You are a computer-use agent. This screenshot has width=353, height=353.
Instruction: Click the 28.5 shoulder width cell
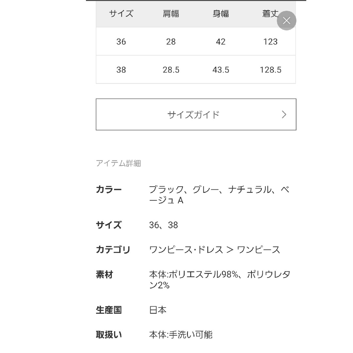click(171, 70)
